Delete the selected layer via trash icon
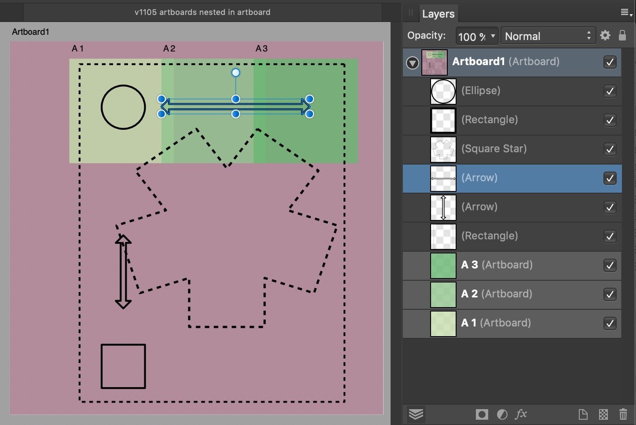 click(x=623, y=414)
